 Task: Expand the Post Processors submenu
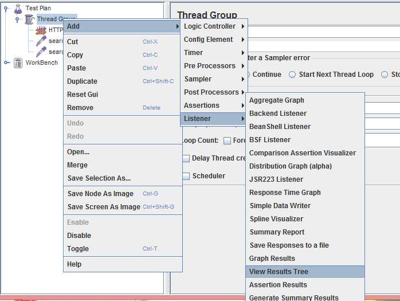click(x=214, y=92)
